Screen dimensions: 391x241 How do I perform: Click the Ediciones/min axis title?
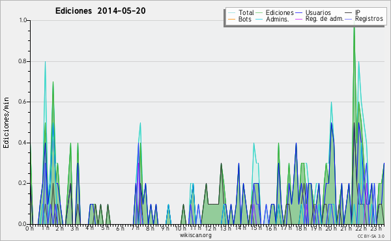[6, 122]
